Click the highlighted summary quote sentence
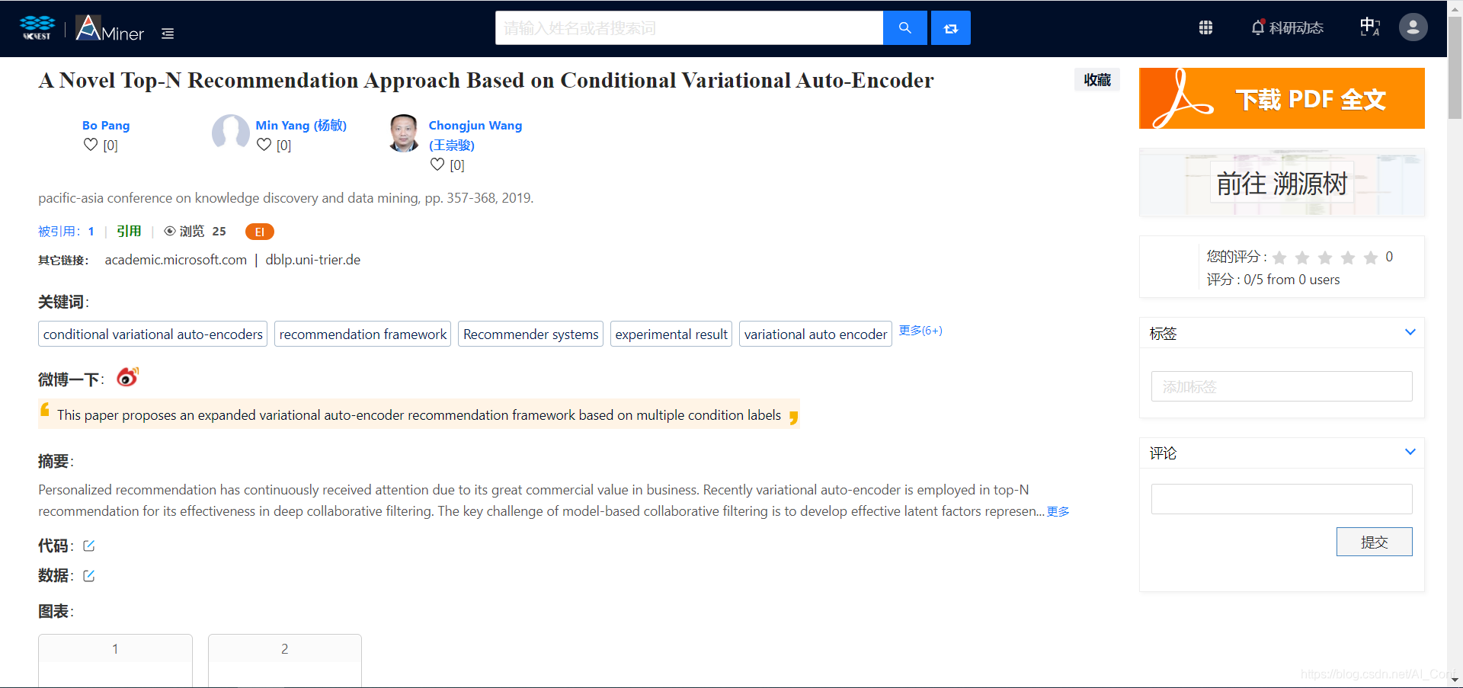Screen dimensions: 1463x688 [419, 414]
